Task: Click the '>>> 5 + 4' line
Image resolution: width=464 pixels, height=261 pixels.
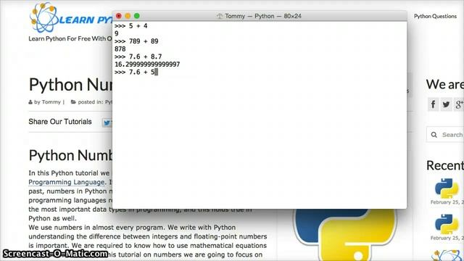Action: pos(130,26)
